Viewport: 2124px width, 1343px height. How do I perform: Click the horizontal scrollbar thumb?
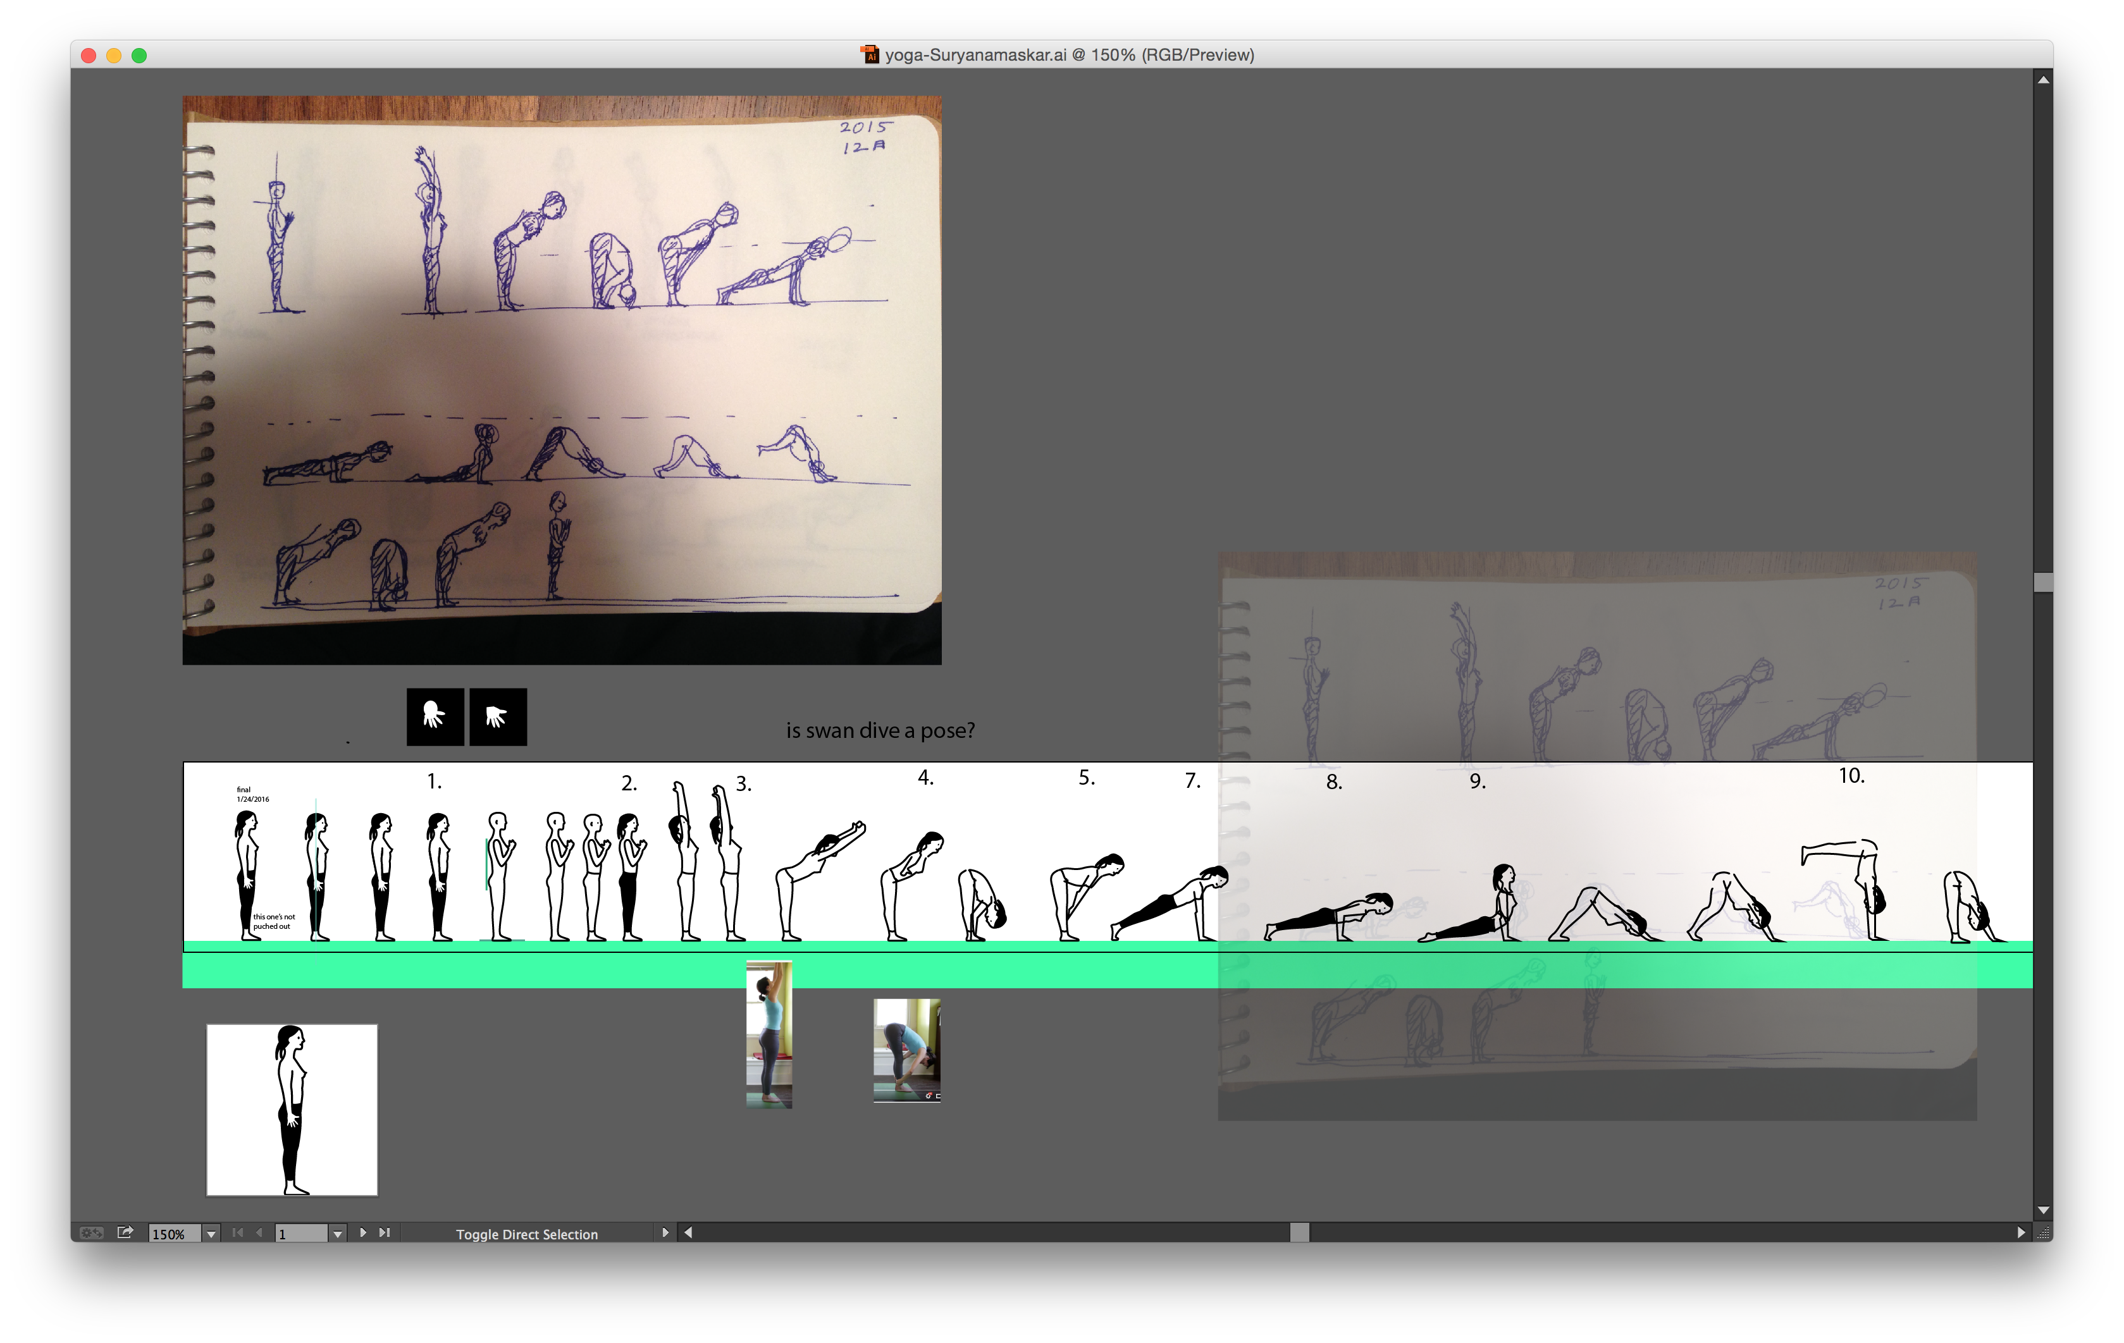pyautogui.click(x=1299, y=1233)
